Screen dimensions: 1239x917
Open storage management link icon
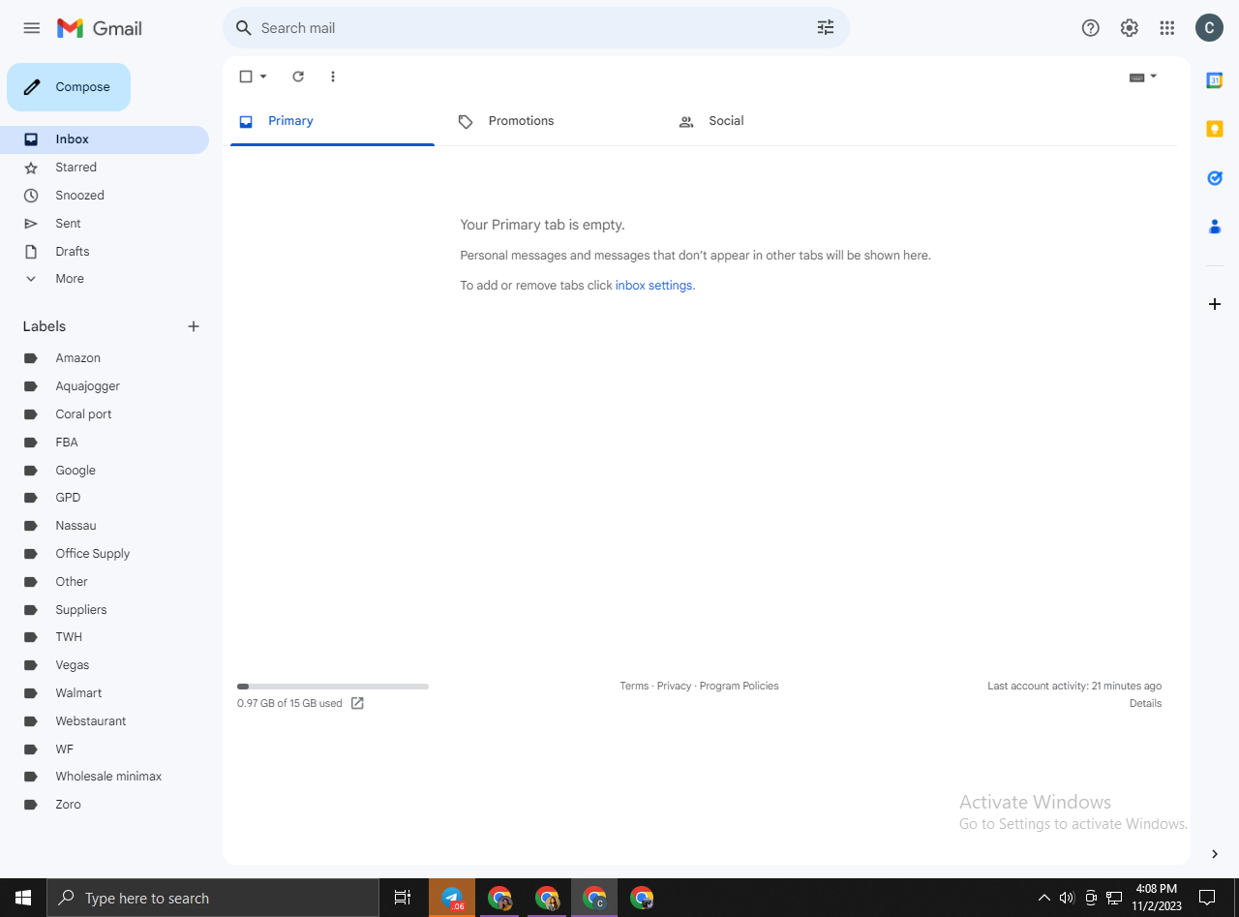pos(357,703)
